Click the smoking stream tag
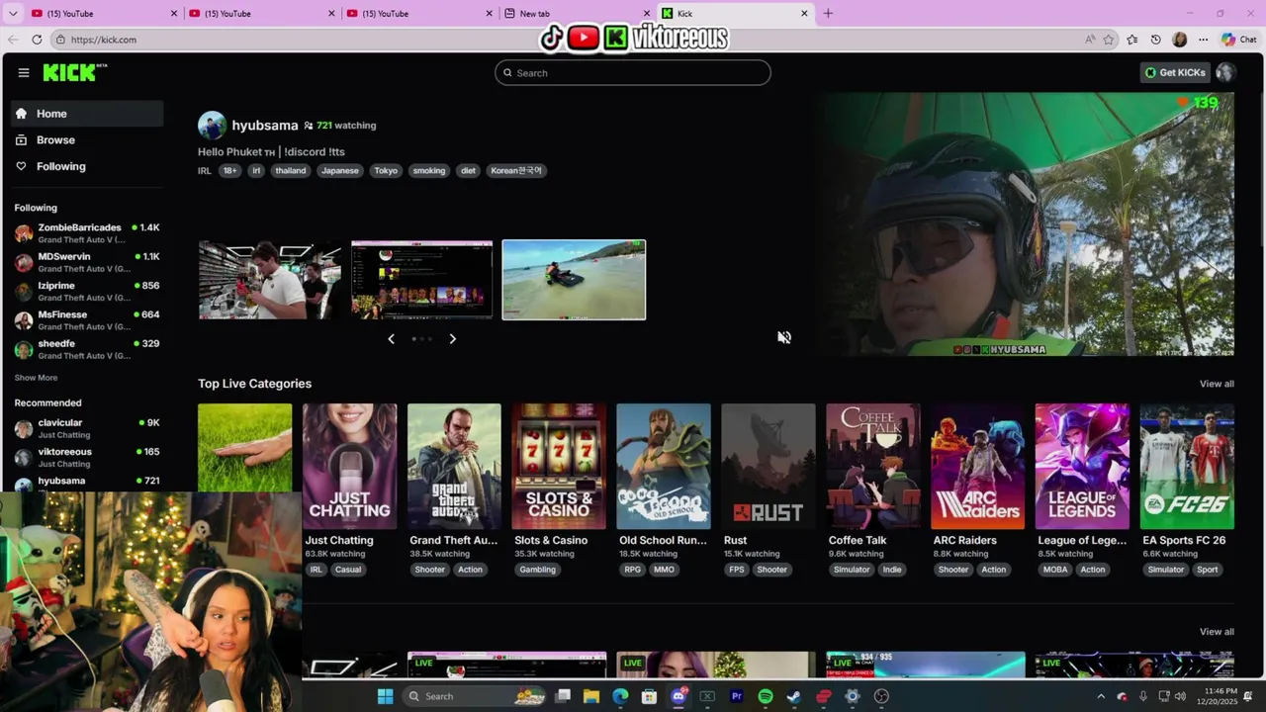1266x712 pixels. 429,170
